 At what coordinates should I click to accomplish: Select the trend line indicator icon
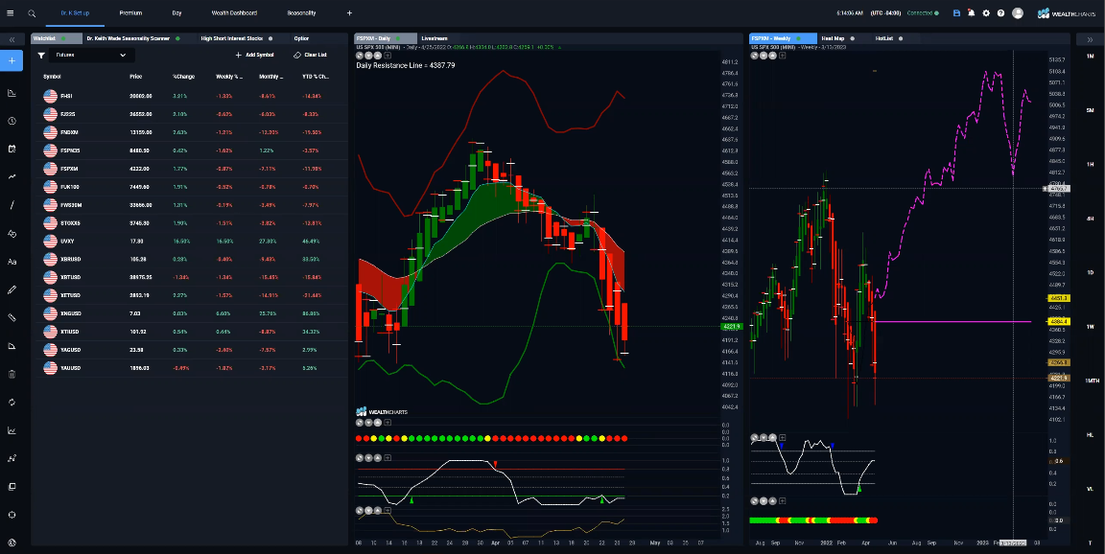(12, 176)
